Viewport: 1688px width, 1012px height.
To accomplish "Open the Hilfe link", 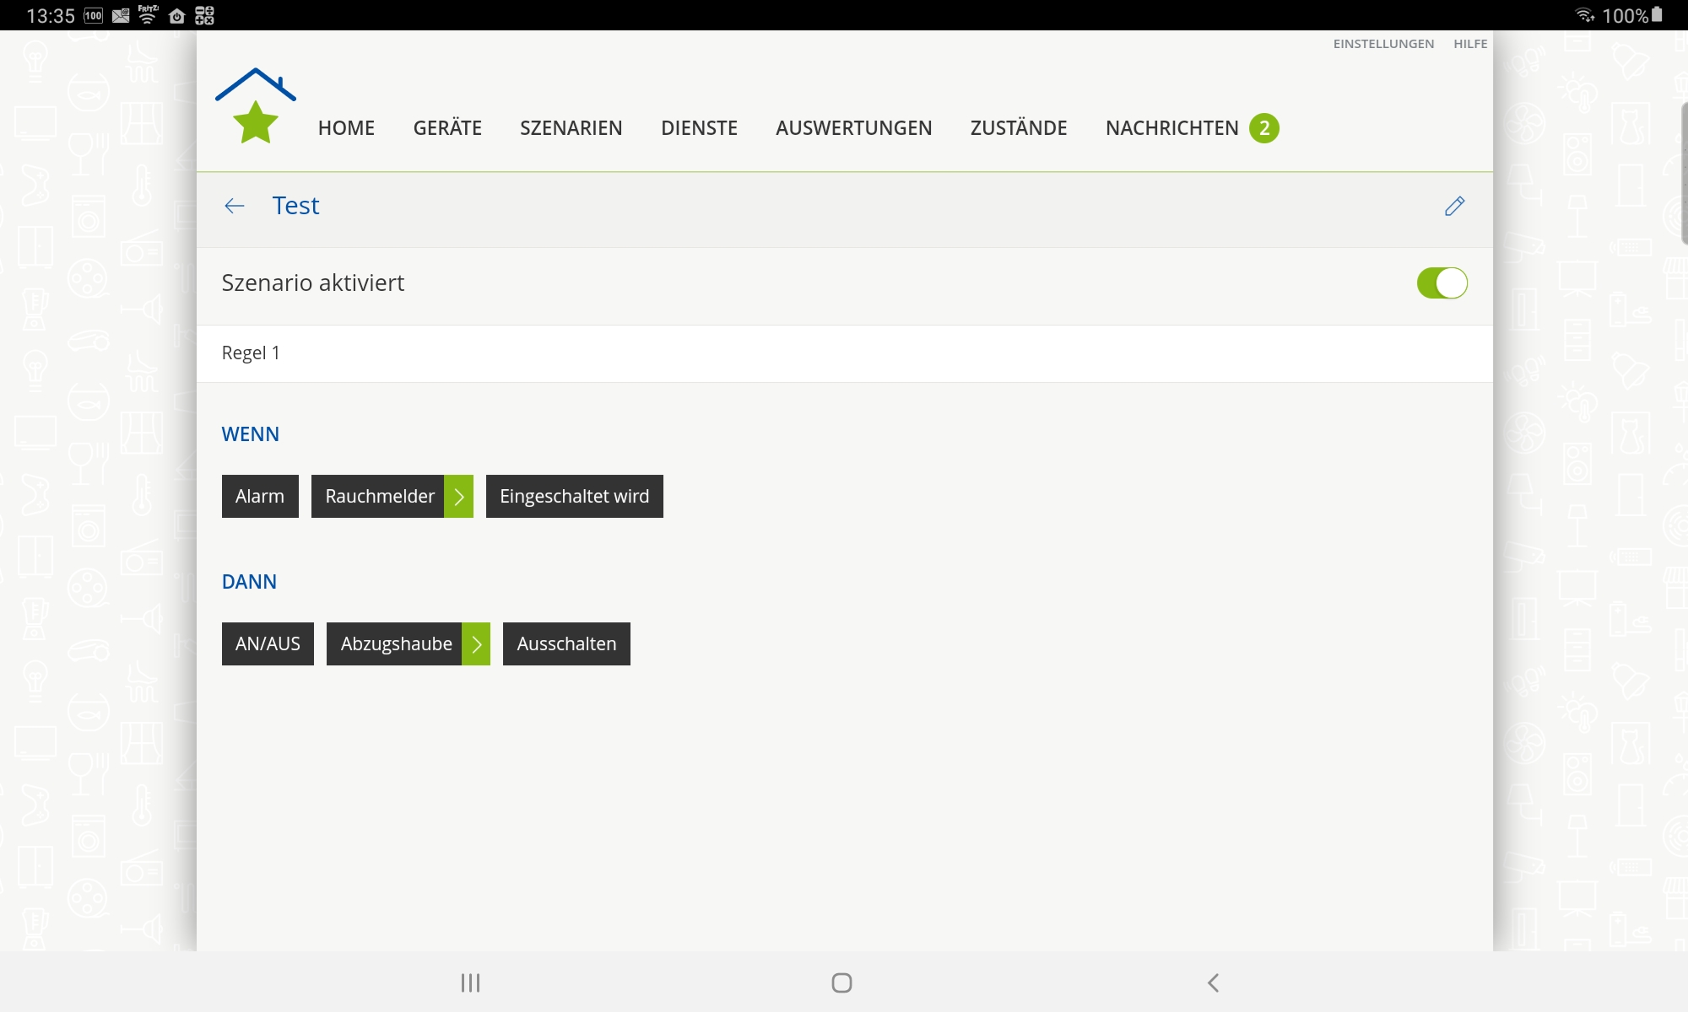I will point(1470,44).
